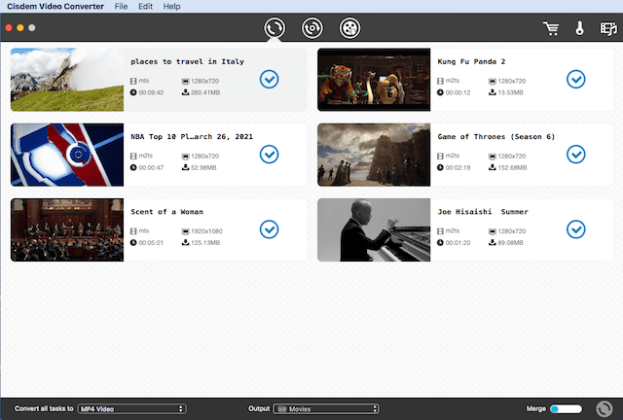
Task: Click the title 'Joe Hisaishi Summer'
Action: (x=483, y=212)
